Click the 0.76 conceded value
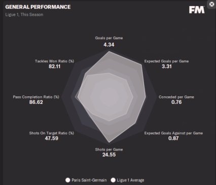The height and width of the screenshot is (185, 216). point(176,102)
